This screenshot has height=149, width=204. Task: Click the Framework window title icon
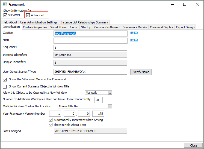(x=5, y=4)
